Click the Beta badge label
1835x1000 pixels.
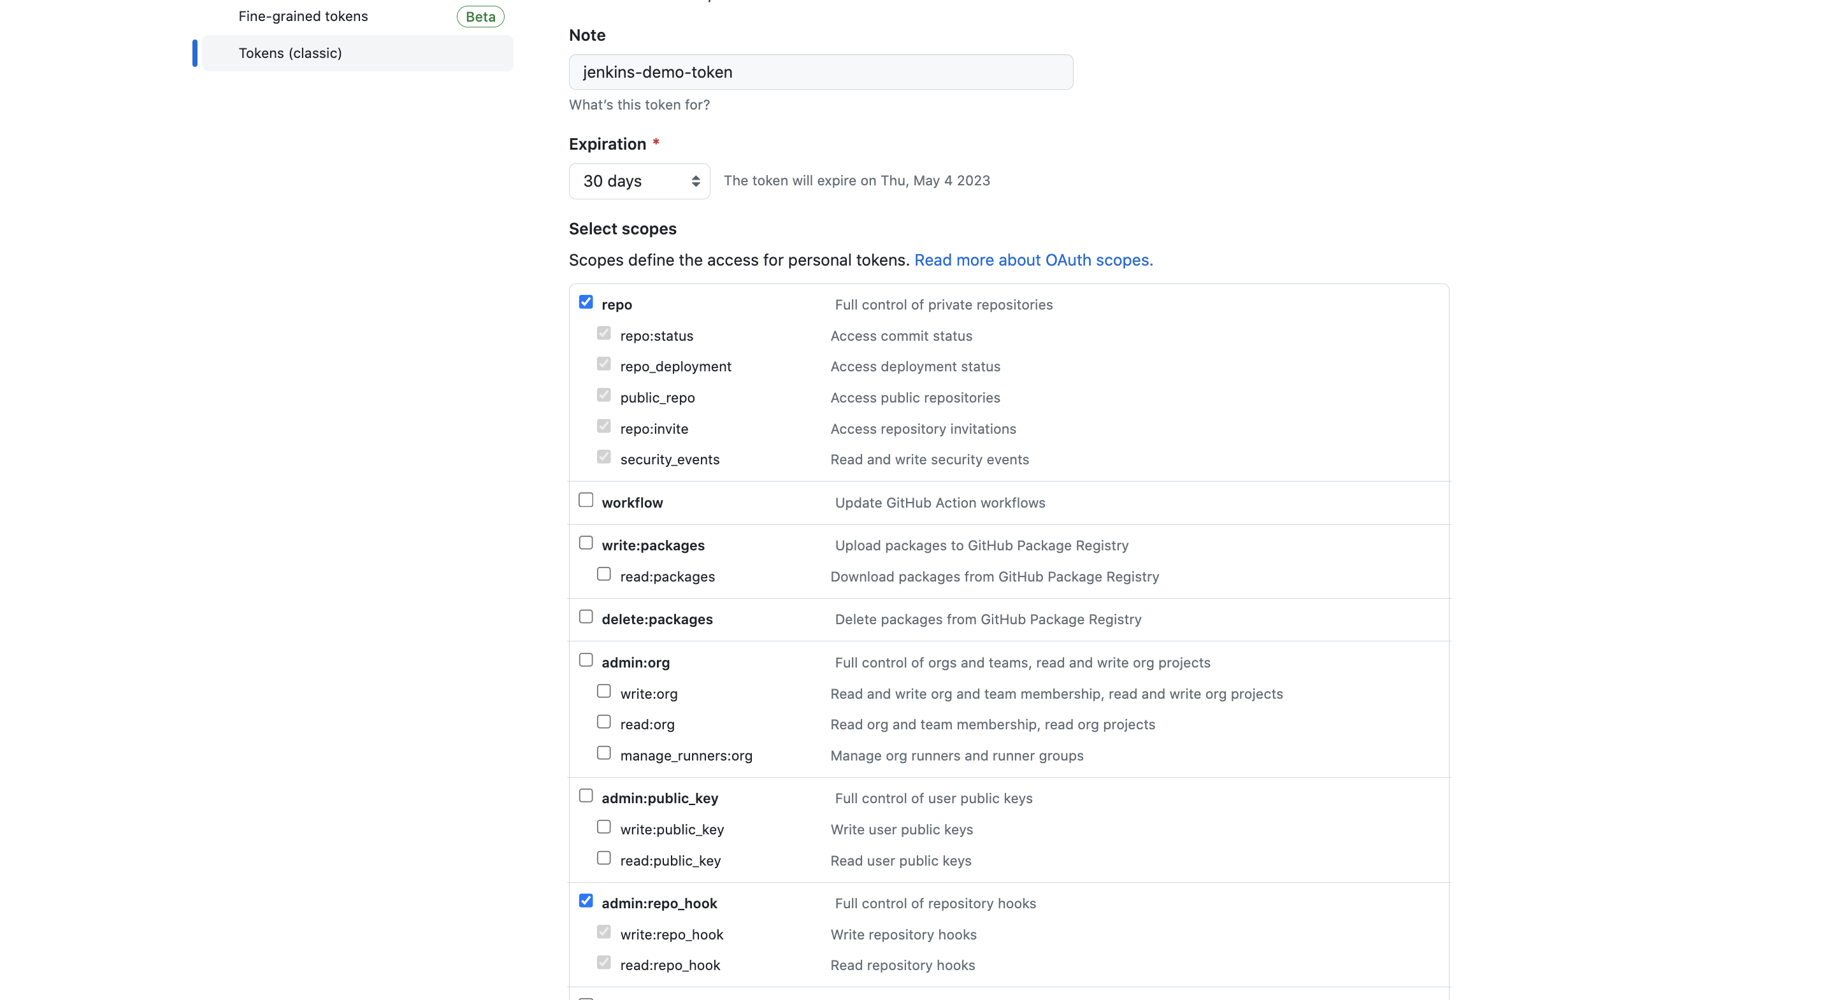[x=481, y=17]
